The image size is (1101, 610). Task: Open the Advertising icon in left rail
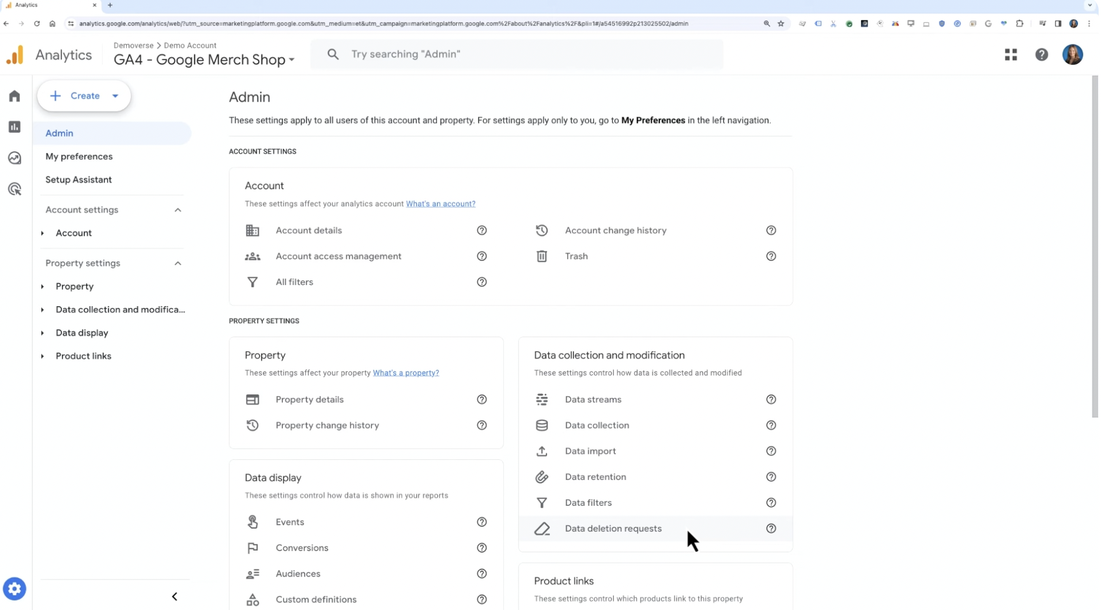point(14,189)
